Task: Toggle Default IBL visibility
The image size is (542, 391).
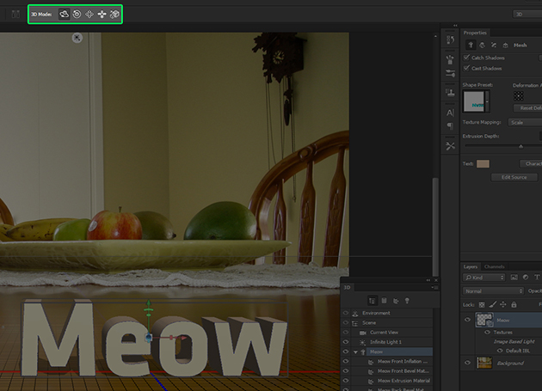Action: click(500, 351)
